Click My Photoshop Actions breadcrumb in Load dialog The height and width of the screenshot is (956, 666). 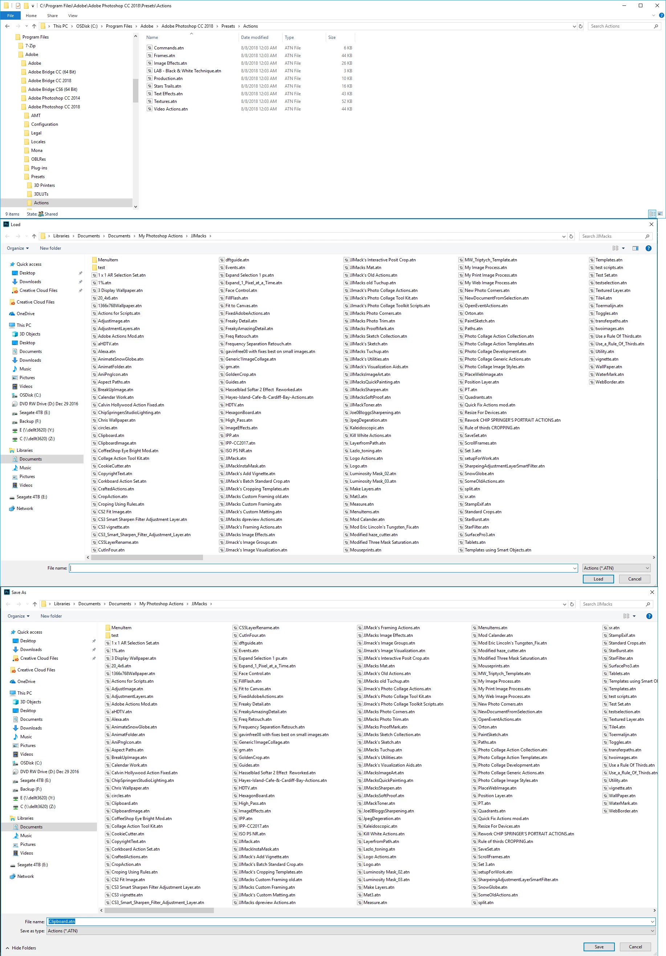[x=161, y=236]
